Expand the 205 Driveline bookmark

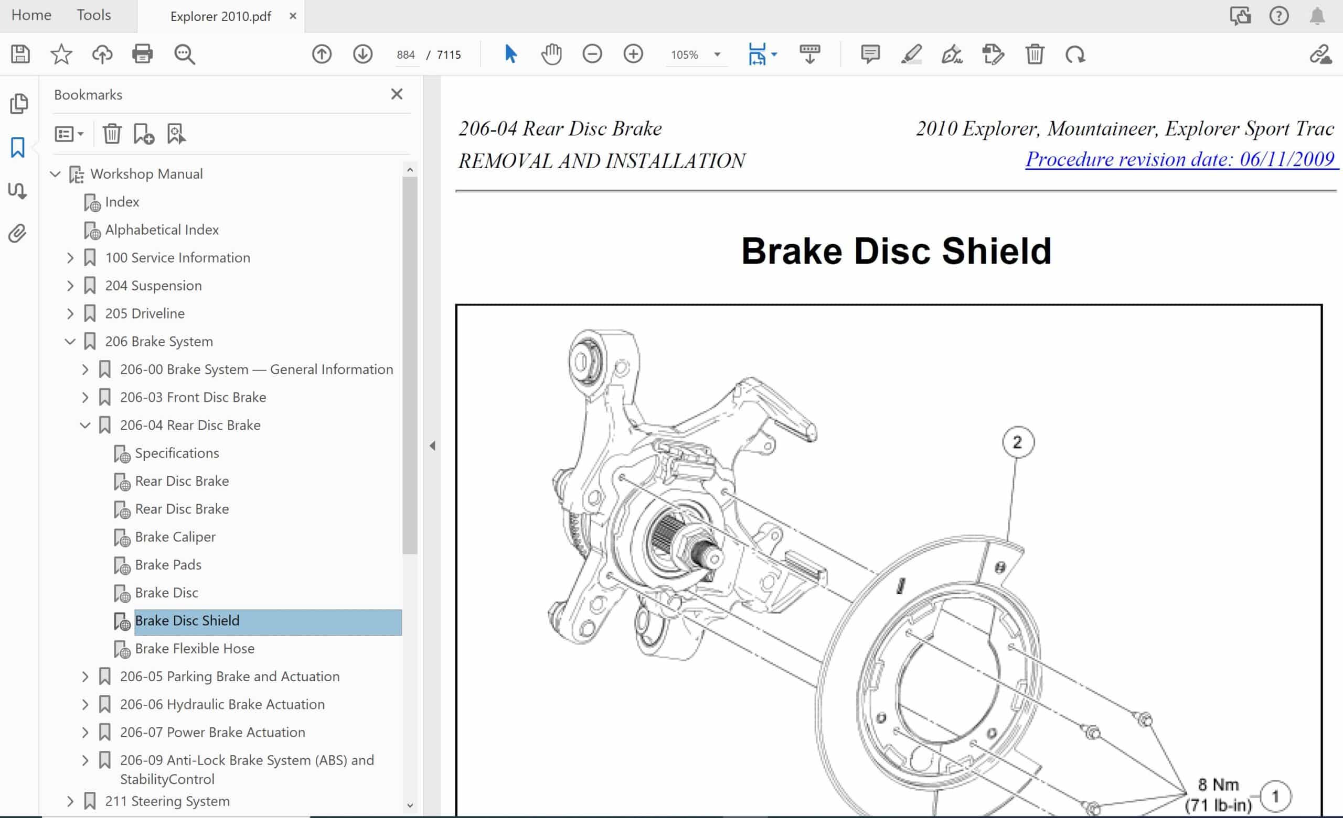[70, 313]
